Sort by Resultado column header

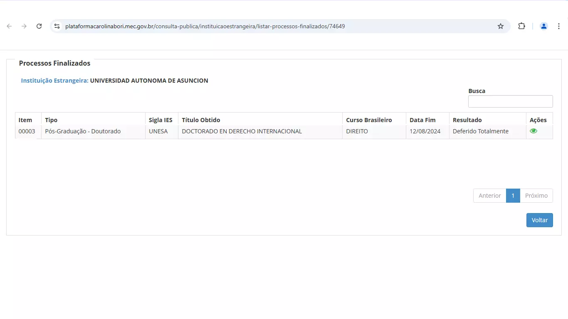(x=487, y=119)
